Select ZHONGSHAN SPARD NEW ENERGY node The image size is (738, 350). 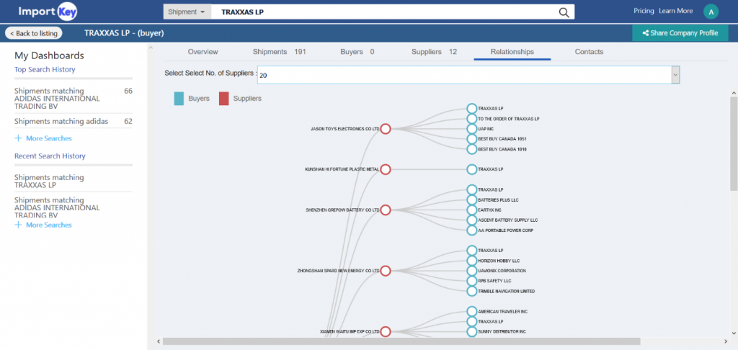click(386, 271)
